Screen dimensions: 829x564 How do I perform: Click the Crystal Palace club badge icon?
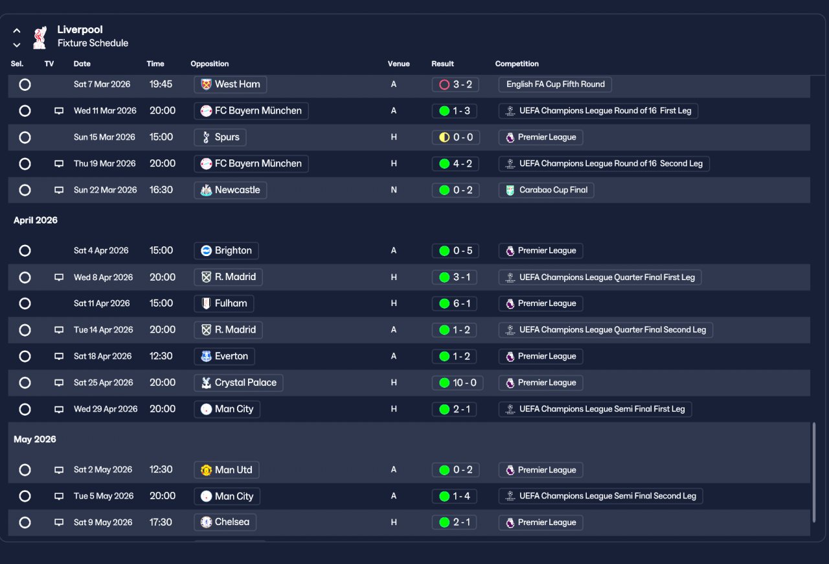(206, 382)
